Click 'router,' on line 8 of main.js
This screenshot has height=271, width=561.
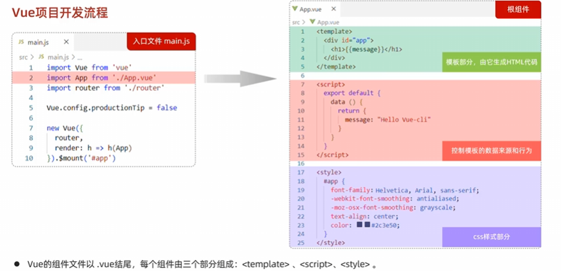click(69, 138)
